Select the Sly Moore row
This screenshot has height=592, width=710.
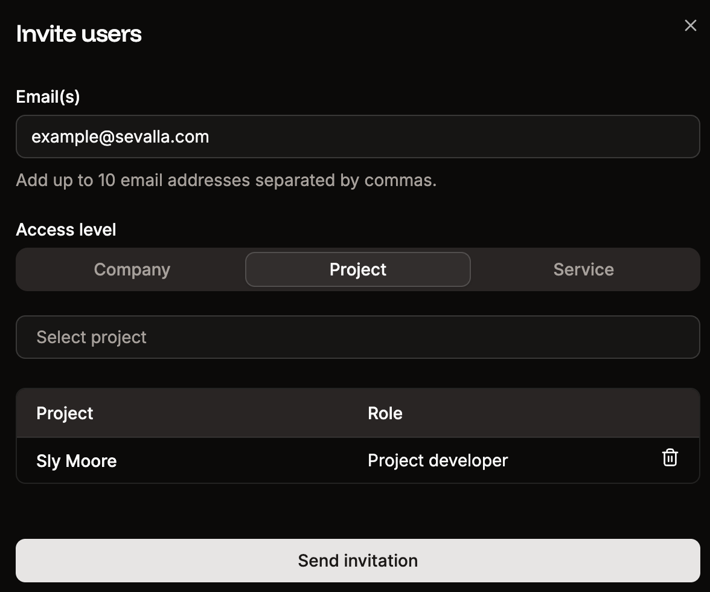tap(77, 460)
